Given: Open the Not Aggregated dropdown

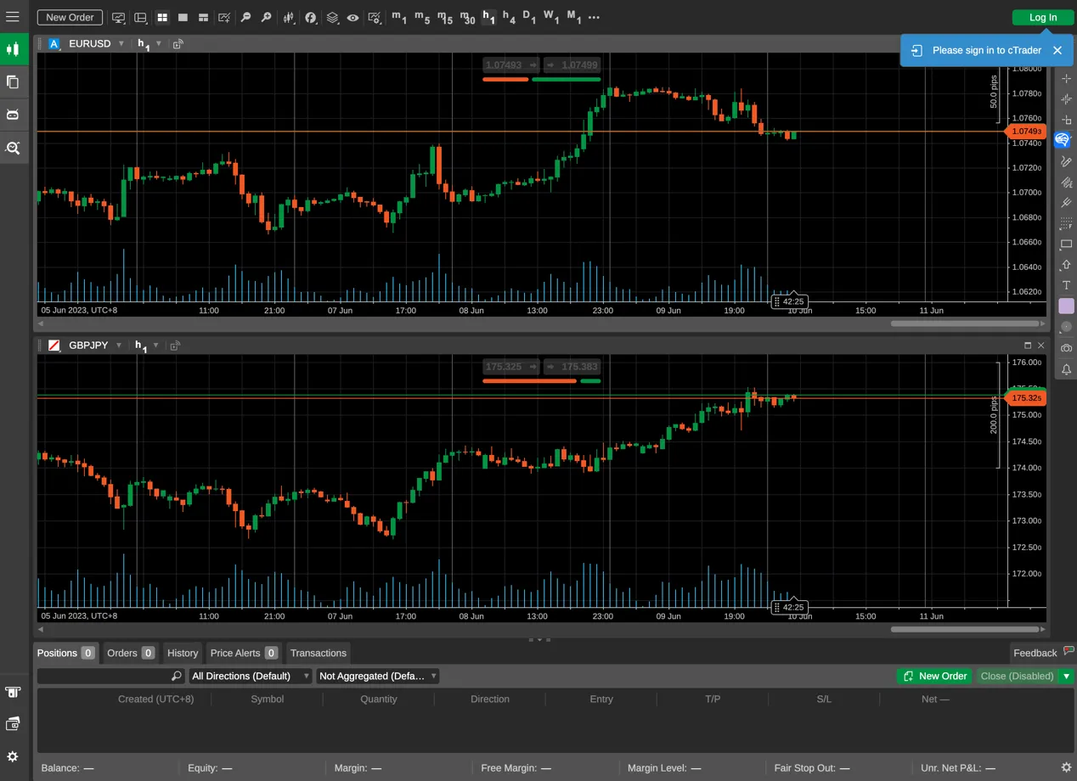Looking at the screenshot, I should (x=378, y=676).
